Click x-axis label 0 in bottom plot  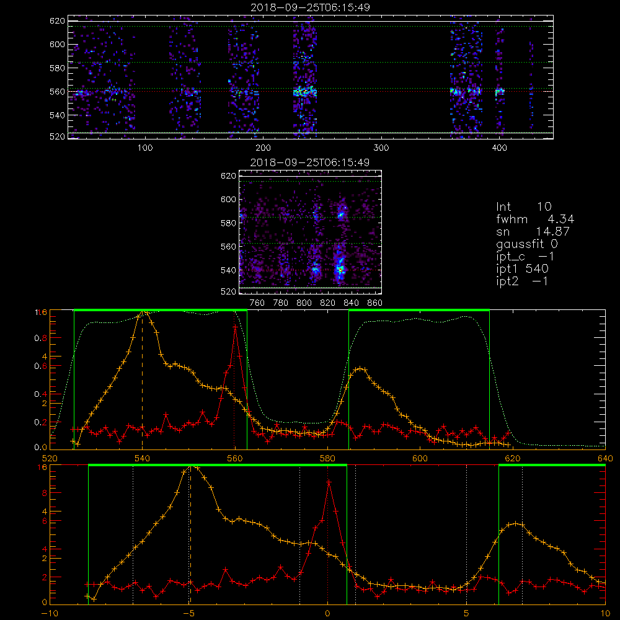(x=327, y=614)
